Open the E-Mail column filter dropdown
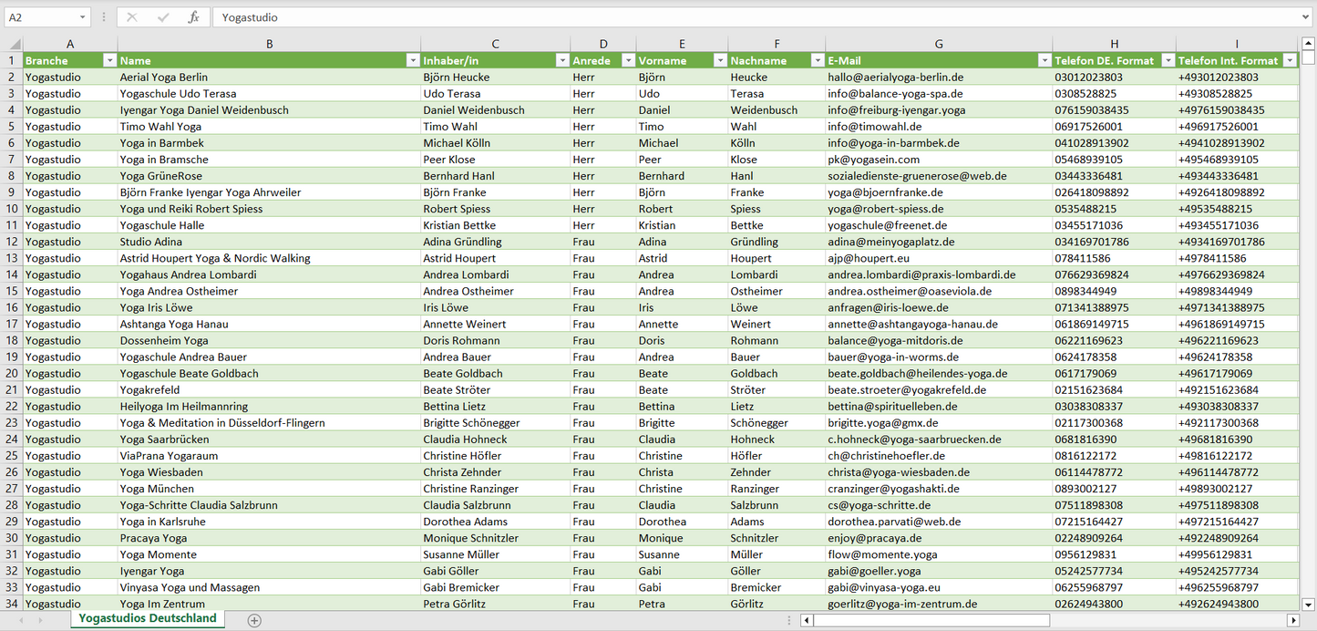This screenshot has width=1317, height=631. (1044, 61)
